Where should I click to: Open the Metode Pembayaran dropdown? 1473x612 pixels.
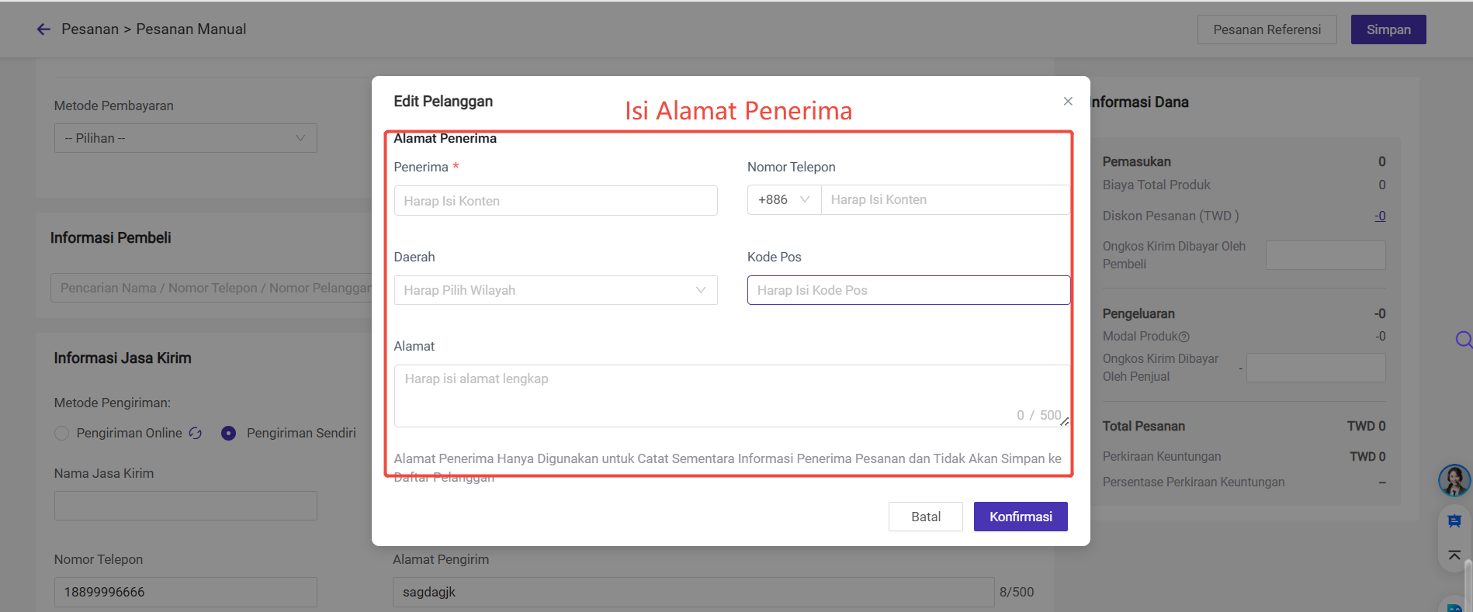point(185,138)
